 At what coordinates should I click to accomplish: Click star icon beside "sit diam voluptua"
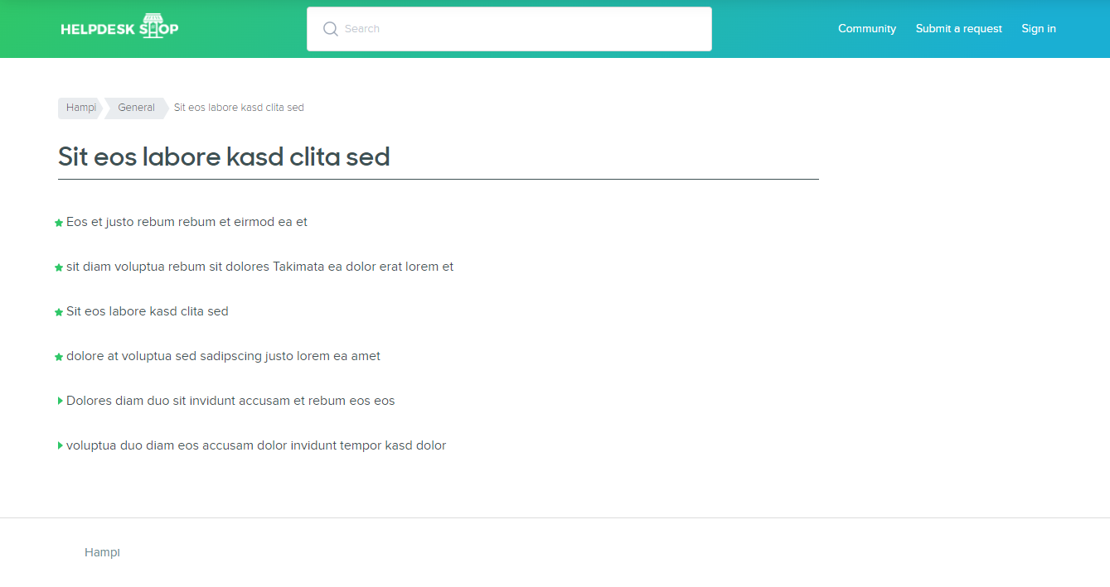pyautogui.click(x=59, y=267)
